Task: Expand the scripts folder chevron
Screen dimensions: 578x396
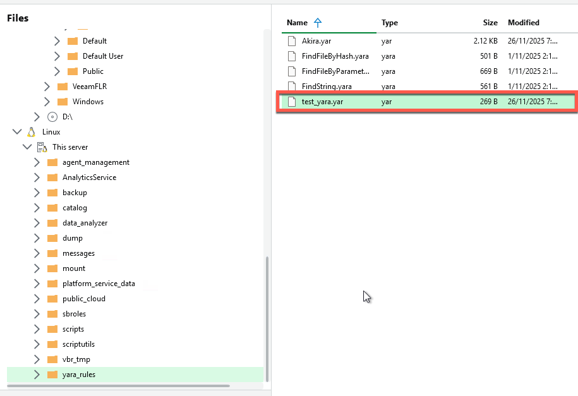Action: coord(37,329)
